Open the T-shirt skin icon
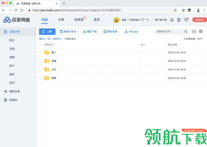Image resolution: width=207 pixels, height=147 pixels. 186,20
